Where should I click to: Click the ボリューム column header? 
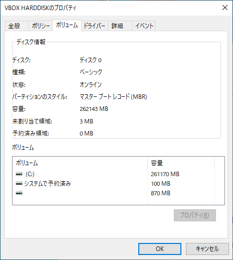[80, 163]
